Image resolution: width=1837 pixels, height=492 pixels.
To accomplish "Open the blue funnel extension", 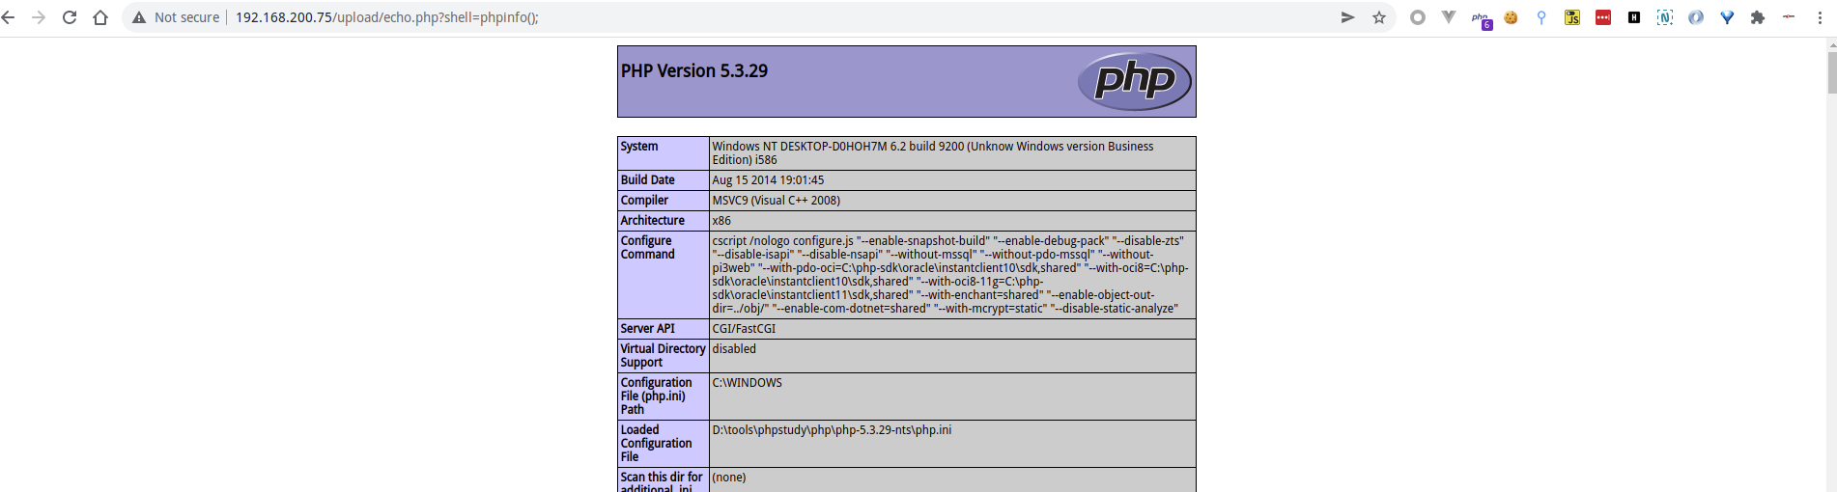I will click(x=1727, y=17).
